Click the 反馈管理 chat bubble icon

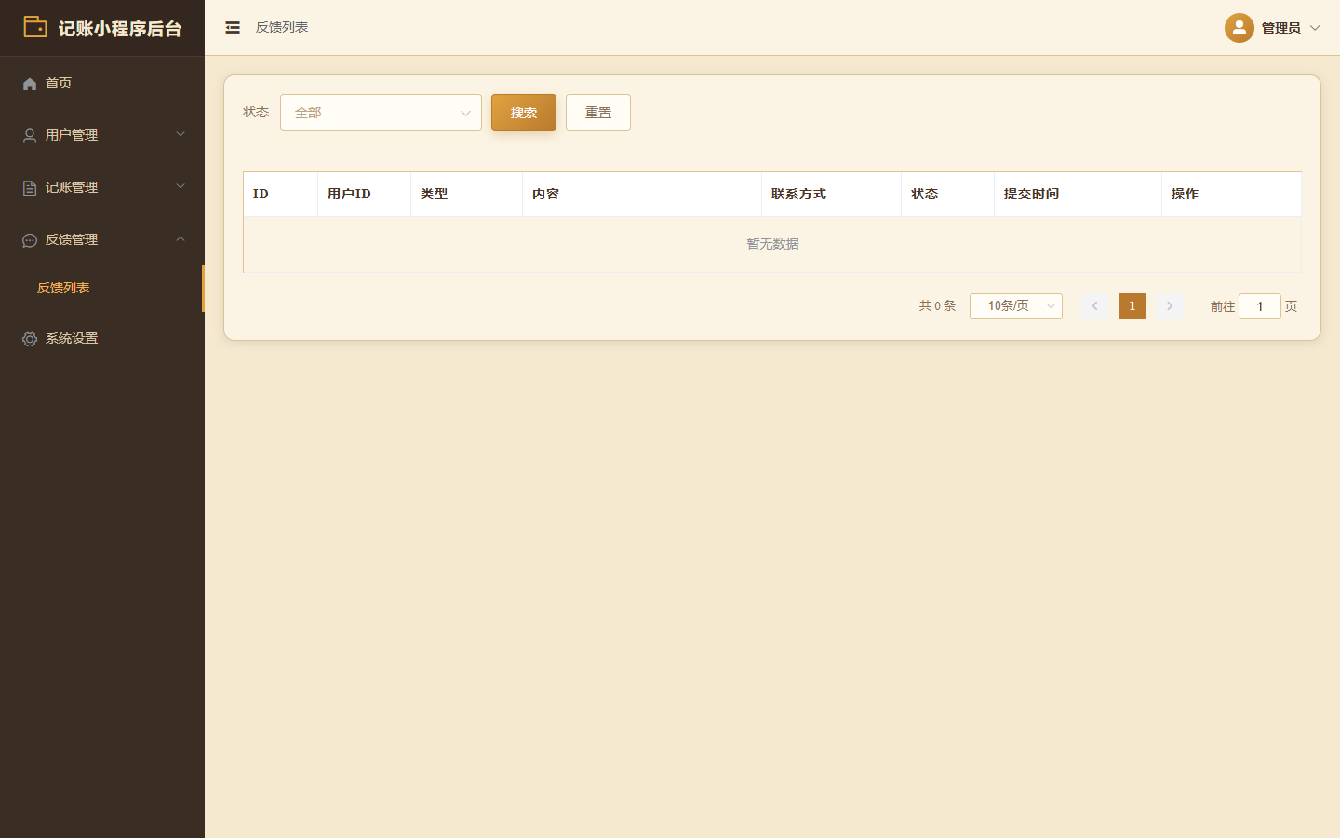30,240
